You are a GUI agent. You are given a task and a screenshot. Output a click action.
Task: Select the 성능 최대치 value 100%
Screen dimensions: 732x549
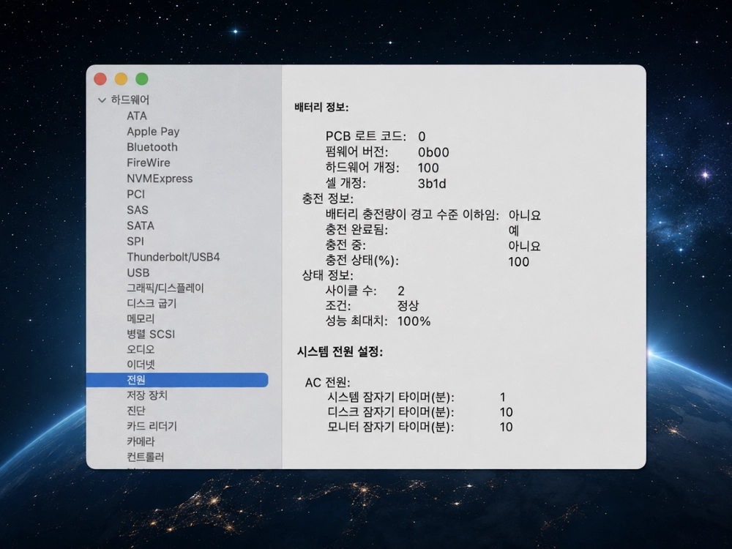pos(414,321)
